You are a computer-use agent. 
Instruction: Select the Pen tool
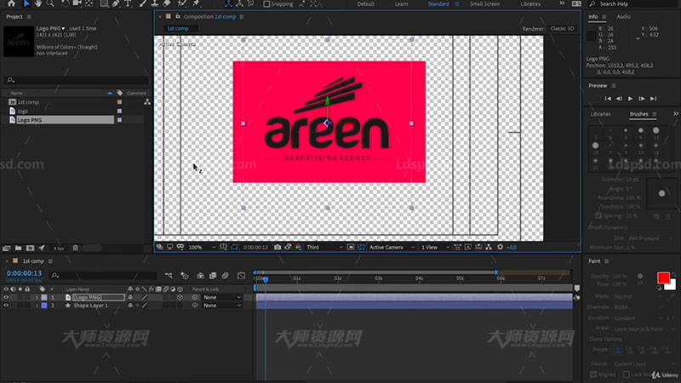(116, 3)
